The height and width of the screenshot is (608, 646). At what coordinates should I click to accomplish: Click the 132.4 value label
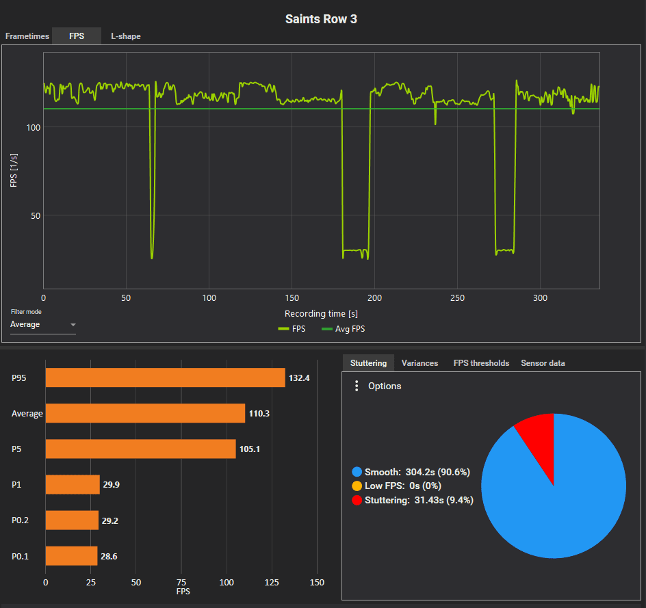(299, 378)
